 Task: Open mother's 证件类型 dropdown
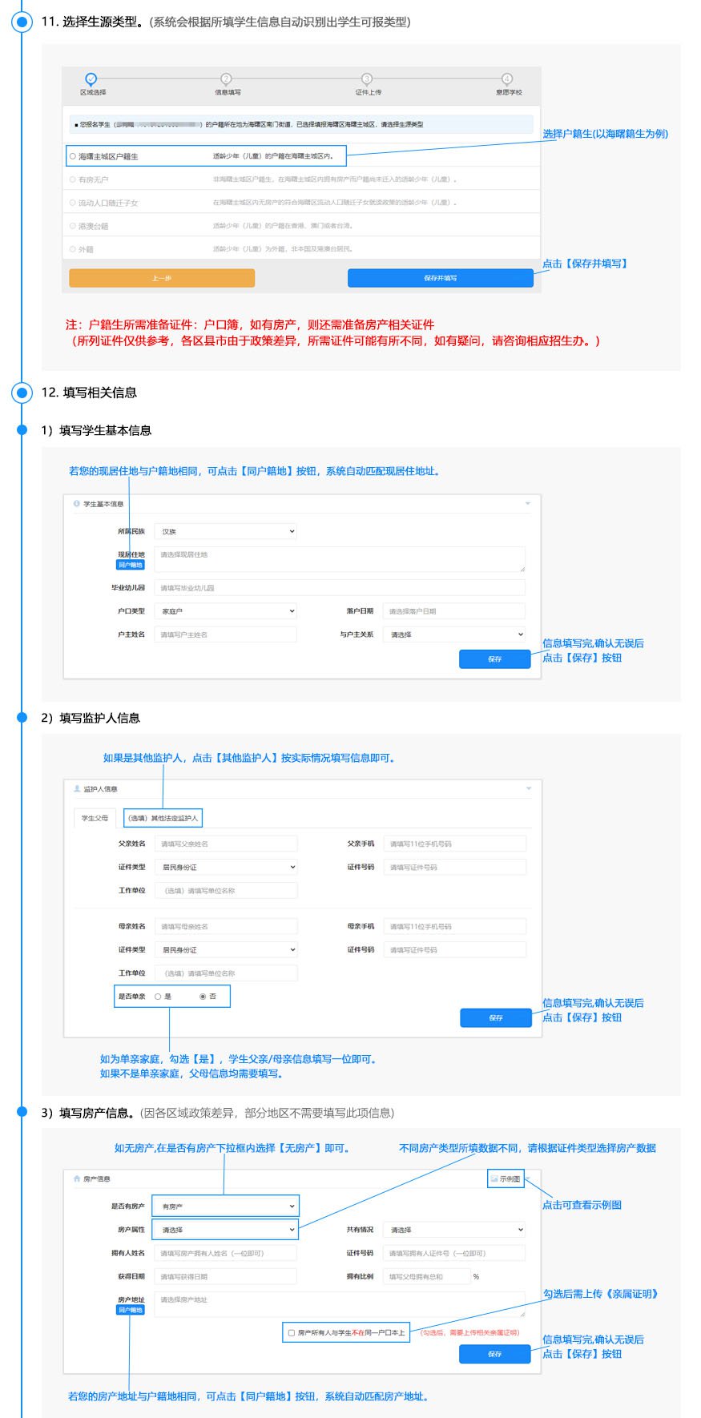tap(227, 949)
